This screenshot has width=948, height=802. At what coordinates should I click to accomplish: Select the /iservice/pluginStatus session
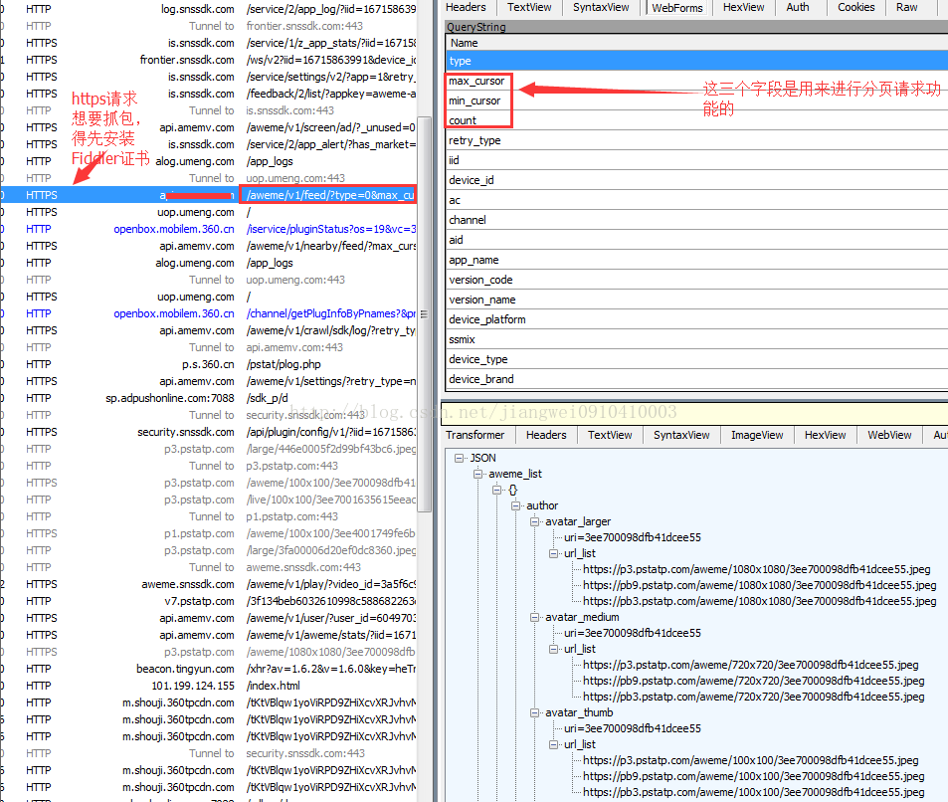pos(208,229)
